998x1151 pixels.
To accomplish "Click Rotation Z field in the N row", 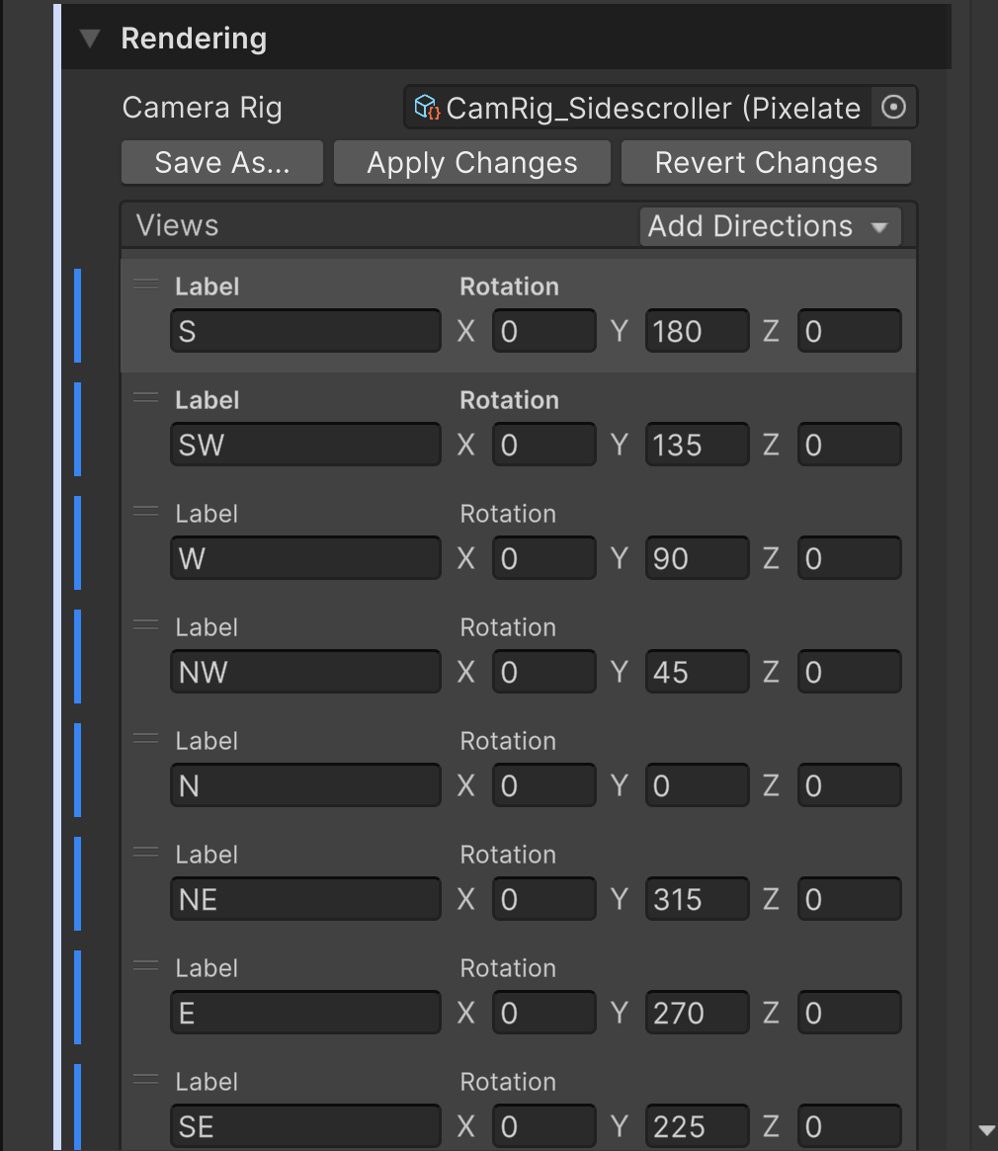I will [850, 785].
